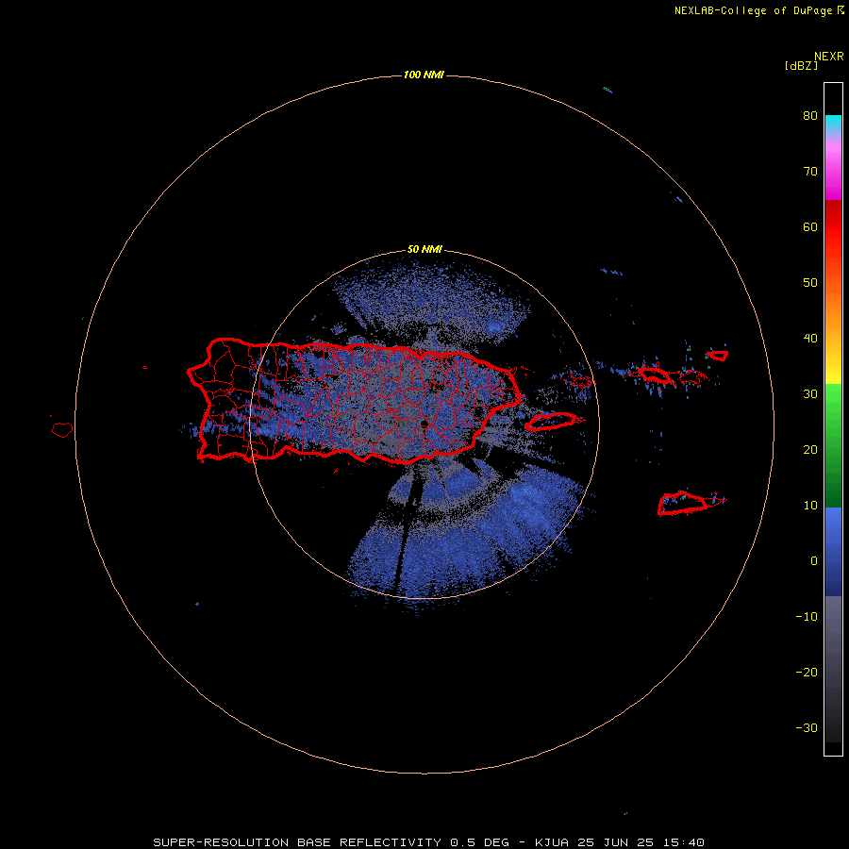Click the "[dBZ]" unit label
Image resolution: width=849 pixels, height=849 pixels.
pos(801,66)
